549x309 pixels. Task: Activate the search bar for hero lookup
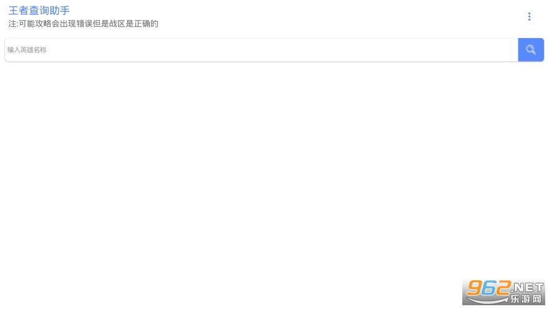pyautogui.click(x=261, y=50)
